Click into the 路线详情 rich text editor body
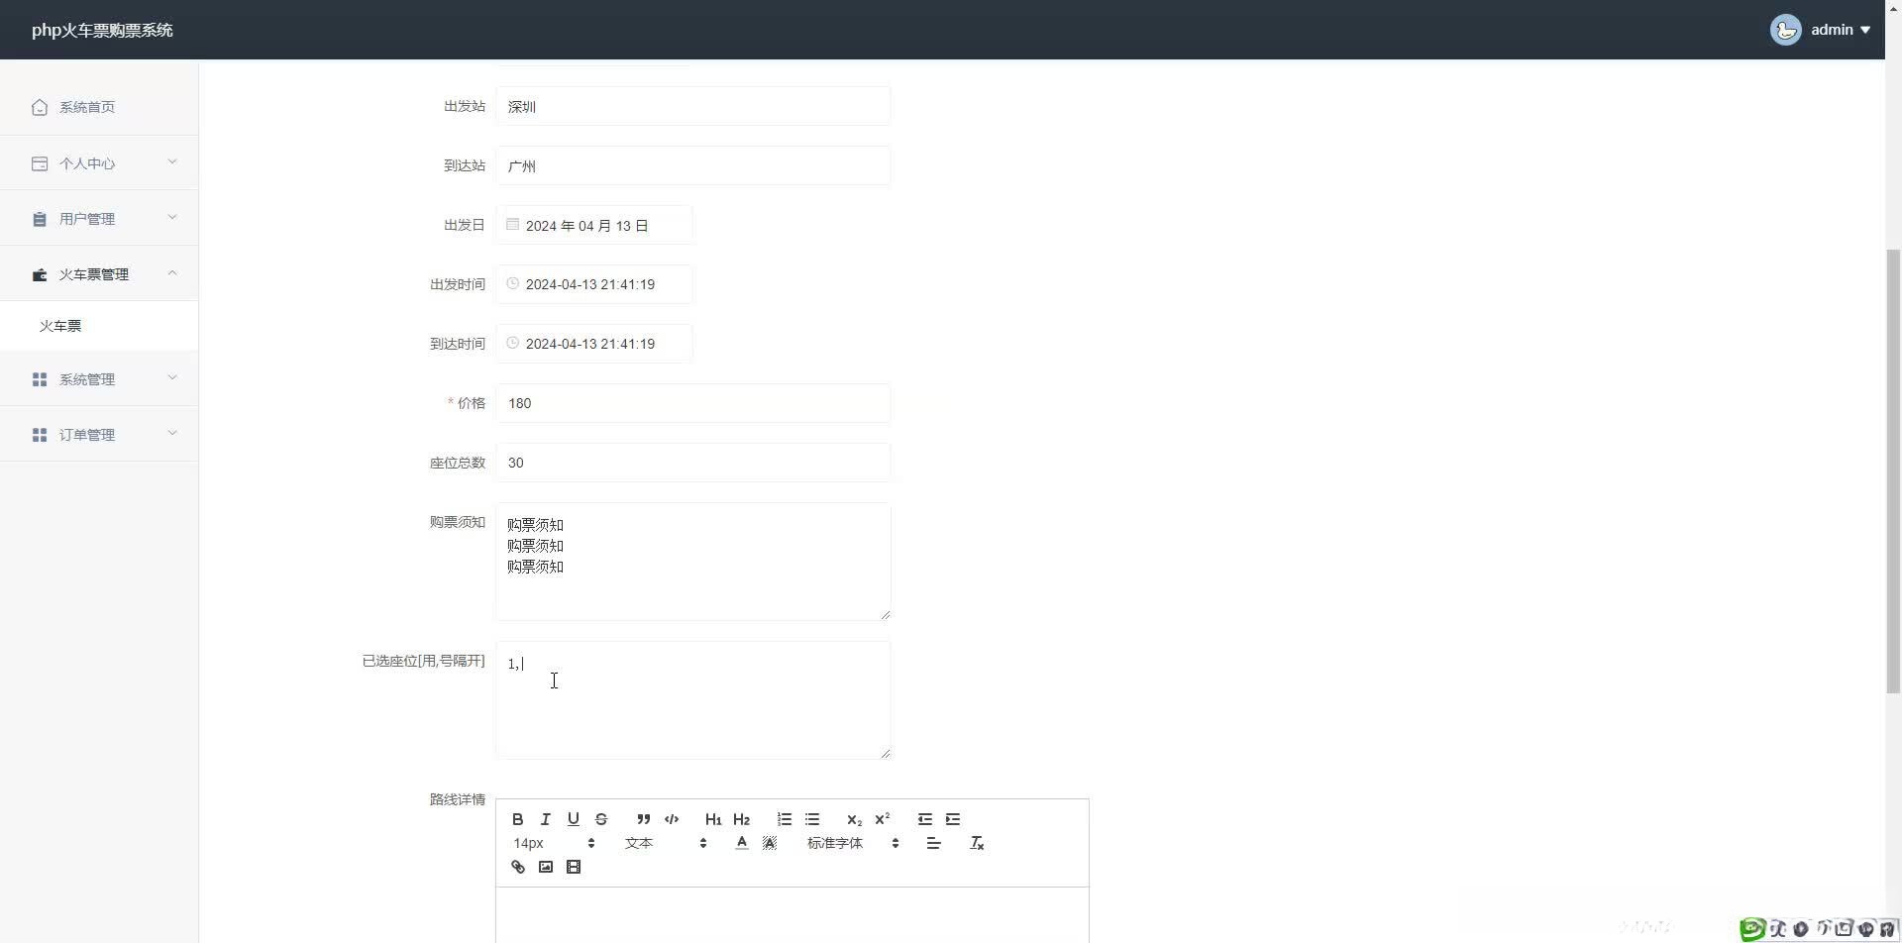The height and width of the screenshot is (943, 1902). click(x=792, y=915)
